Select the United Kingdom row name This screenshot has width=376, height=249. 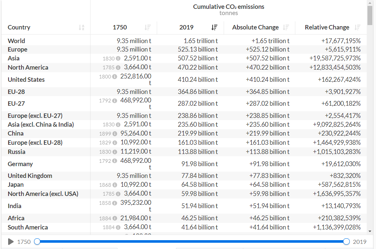coord(30,176)
